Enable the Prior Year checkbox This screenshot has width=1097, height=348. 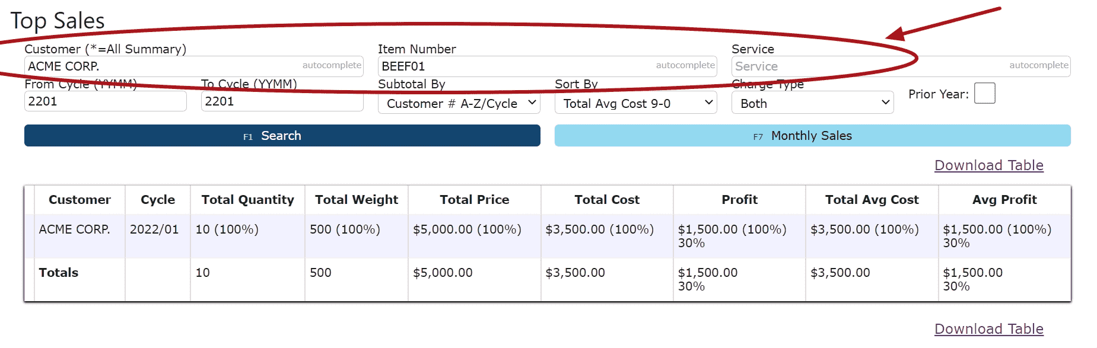tap(984, 94)
